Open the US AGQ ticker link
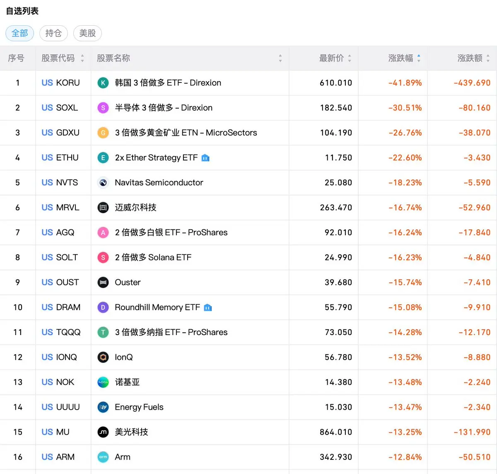The width and height of the screenshot is (497, 474). (x=58, y=233)
